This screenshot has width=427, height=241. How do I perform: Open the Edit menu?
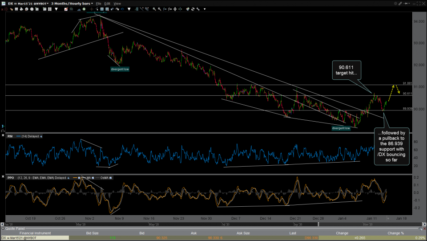point(107,3)
